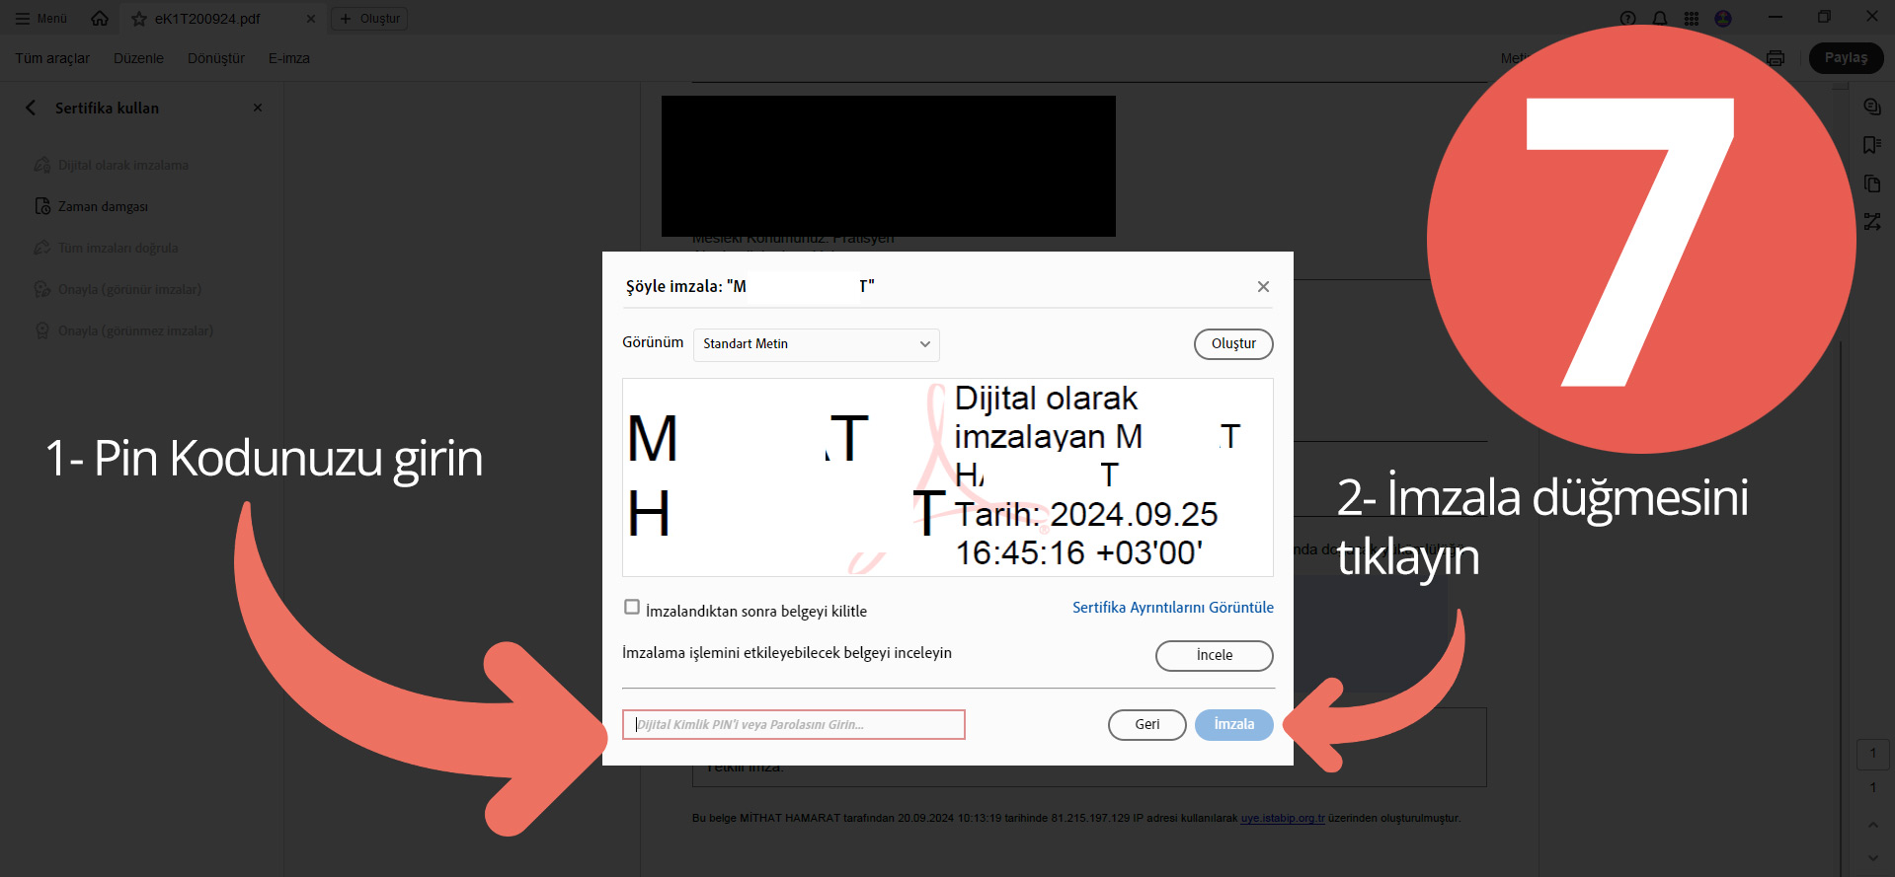Open the page thumbnails icon on the right rail
The image size is (1895, 877).
(x=1871, y=183)
